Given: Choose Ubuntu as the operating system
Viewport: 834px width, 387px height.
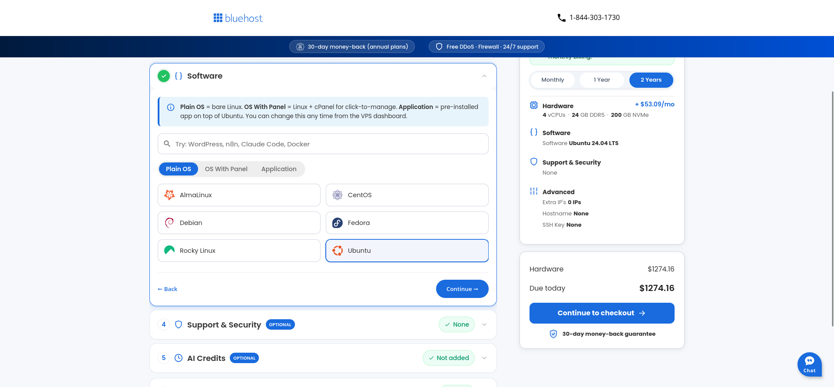Looking at the screenshot, I should pyautogui.click(x=407, y=251).
